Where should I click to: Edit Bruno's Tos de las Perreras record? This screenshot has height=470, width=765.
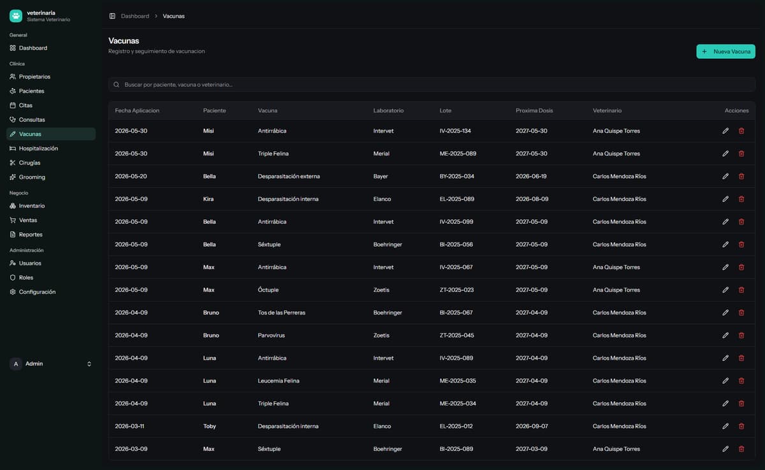tap(725, 312)
